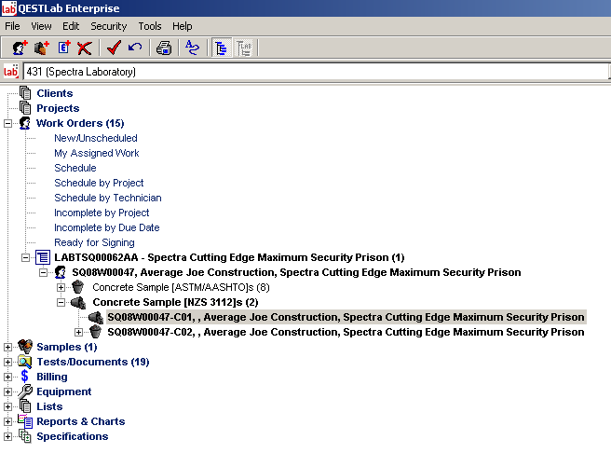This screenshot has height=467, width=611.
Task: Click the spell check Az icon
Action: pyautogui.click(x=192, y=48)
